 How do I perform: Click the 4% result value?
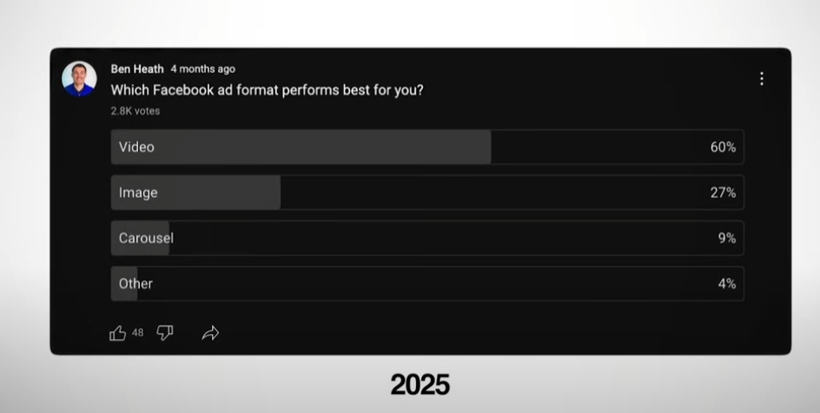point(727,284)
